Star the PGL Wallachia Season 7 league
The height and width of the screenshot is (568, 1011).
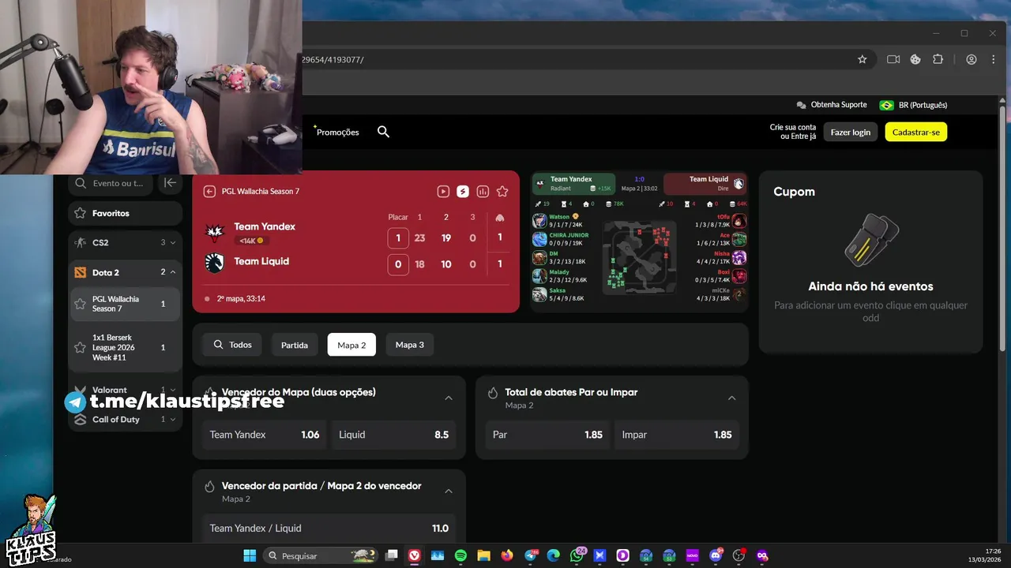pos(80,304)
